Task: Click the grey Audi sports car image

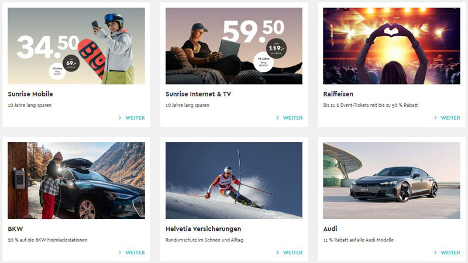Action: point(391,181)
